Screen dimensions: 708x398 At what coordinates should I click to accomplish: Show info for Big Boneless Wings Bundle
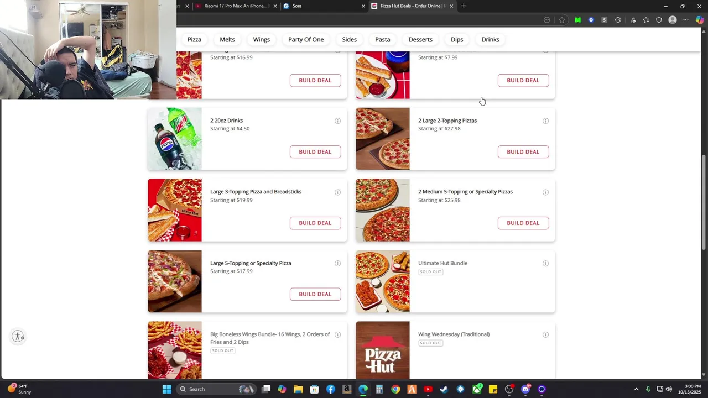tap(337, 334)
